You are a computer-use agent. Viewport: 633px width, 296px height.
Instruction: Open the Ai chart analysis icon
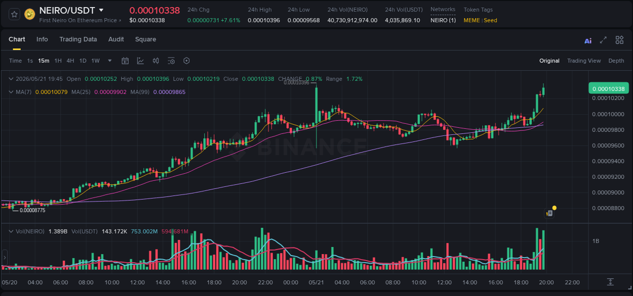(x=588, y=40)
